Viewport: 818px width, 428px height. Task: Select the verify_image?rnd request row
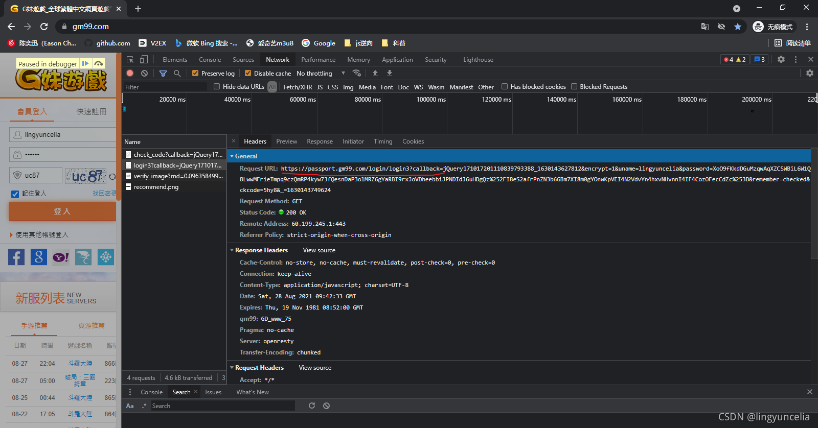tap(174, 176)
